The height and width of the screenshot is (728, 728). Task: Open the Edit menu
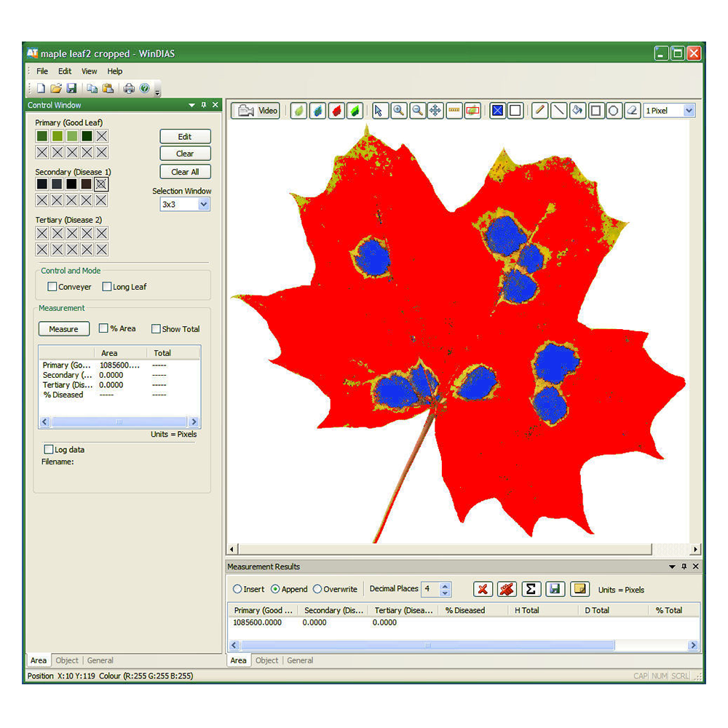tap(64, 71)
